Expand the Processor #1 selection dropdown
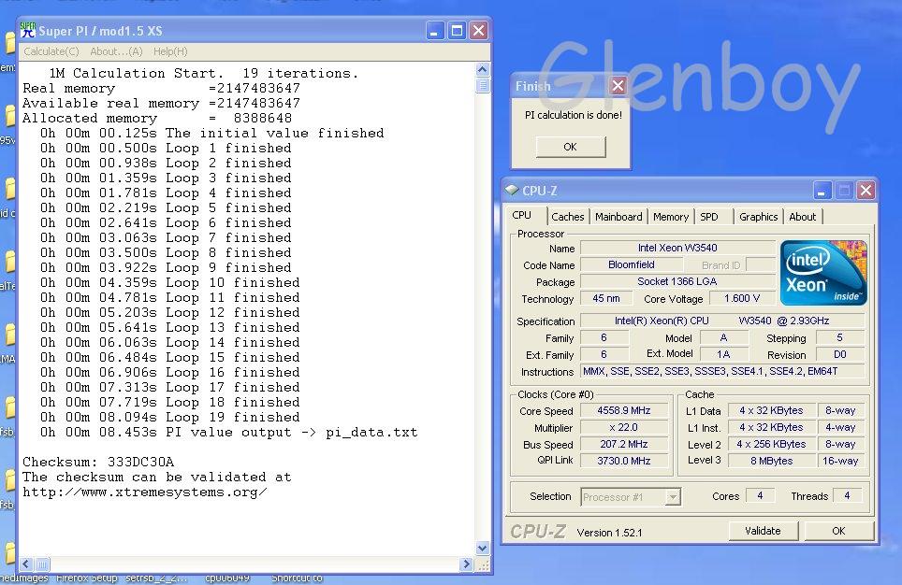The image size is (902, 585). [672, 497]
